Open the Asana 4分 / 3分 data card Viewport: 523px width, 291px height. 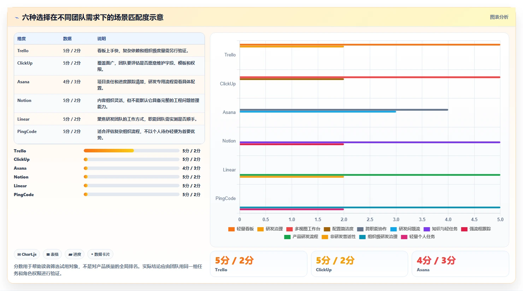[x=460, y=264]
